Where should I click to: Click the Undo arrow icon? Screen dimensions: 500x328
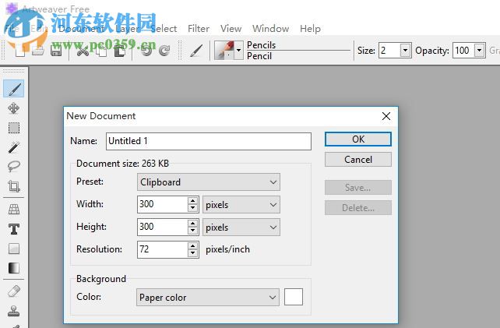tap(146, 51)
